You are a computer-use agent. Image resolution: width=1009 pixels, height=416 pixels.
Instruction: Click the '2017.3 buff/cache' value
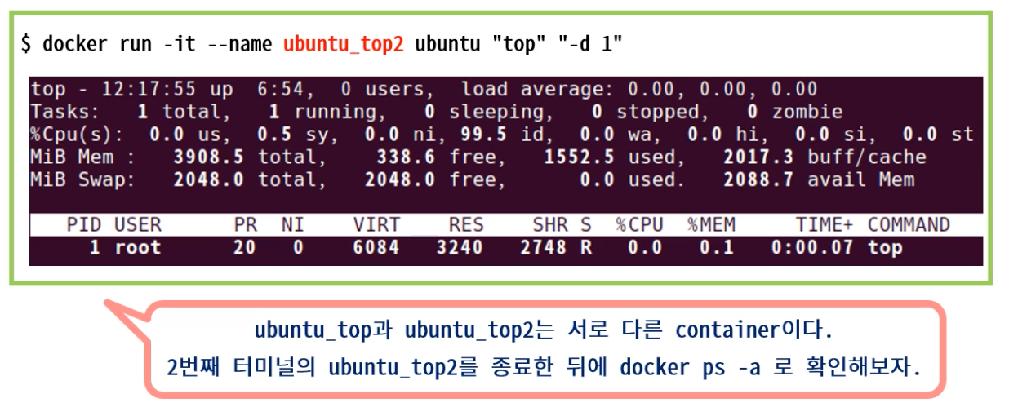pos(825,157)
